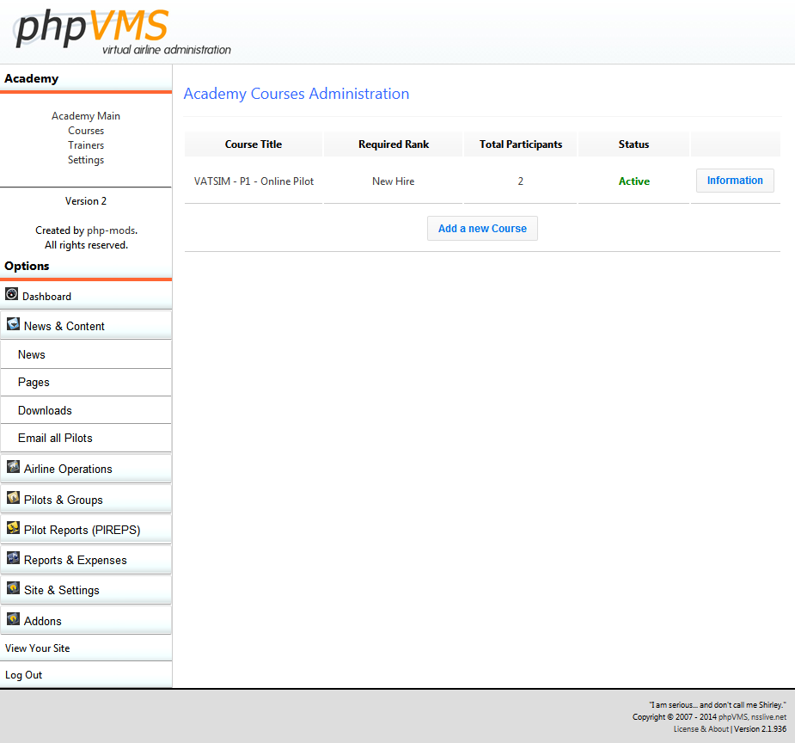Click the VATSIM - P1 - Online Pilot cell
This screenshot has width=795, height=743.
click(x=254, y=181)
